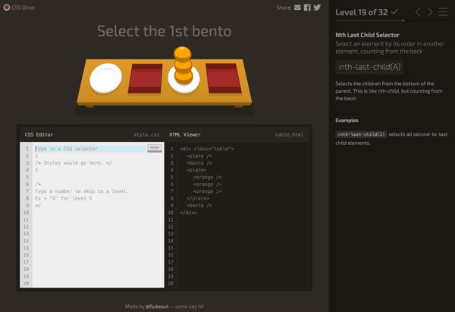Go to previous level arrow
The width and height of the screenshot is (455, 312).
pyautogui.click(x=418, y=12)
